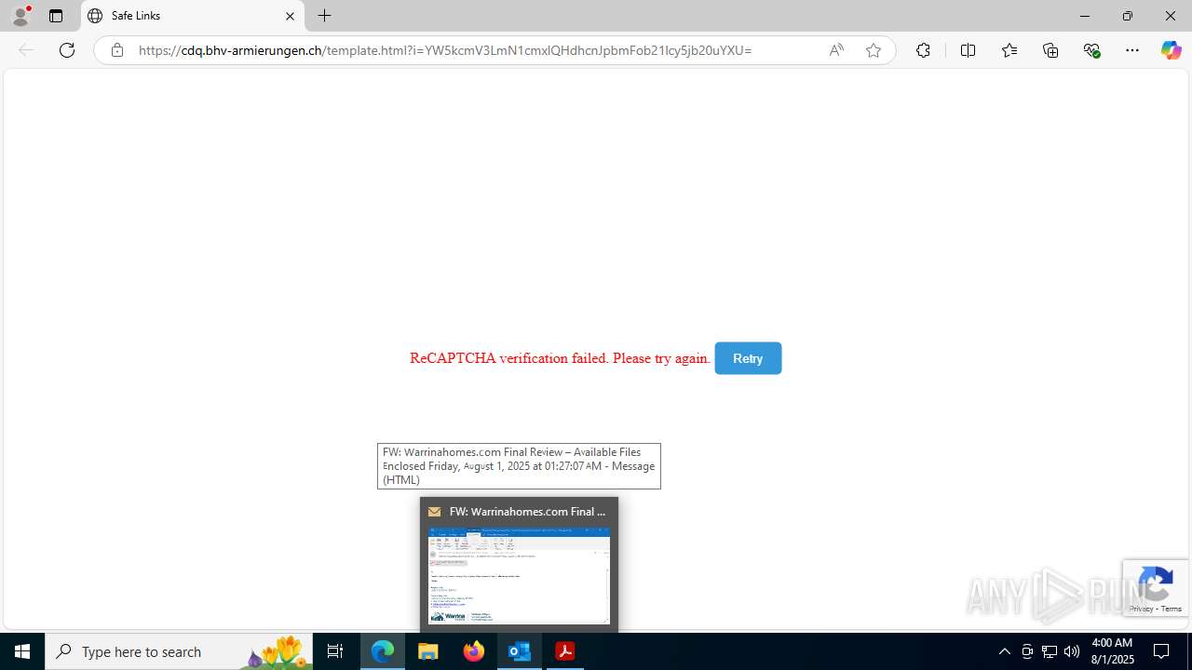Open Favorites list icon
Viewport: 1192px width, 670px height.
(1009, 50)
